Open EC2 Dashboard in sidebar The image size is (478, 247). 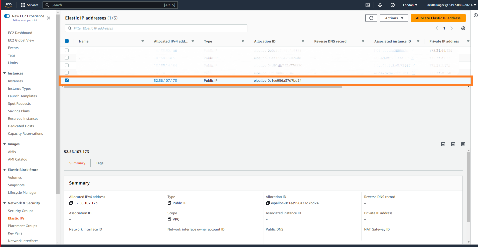tap(20, 33)
